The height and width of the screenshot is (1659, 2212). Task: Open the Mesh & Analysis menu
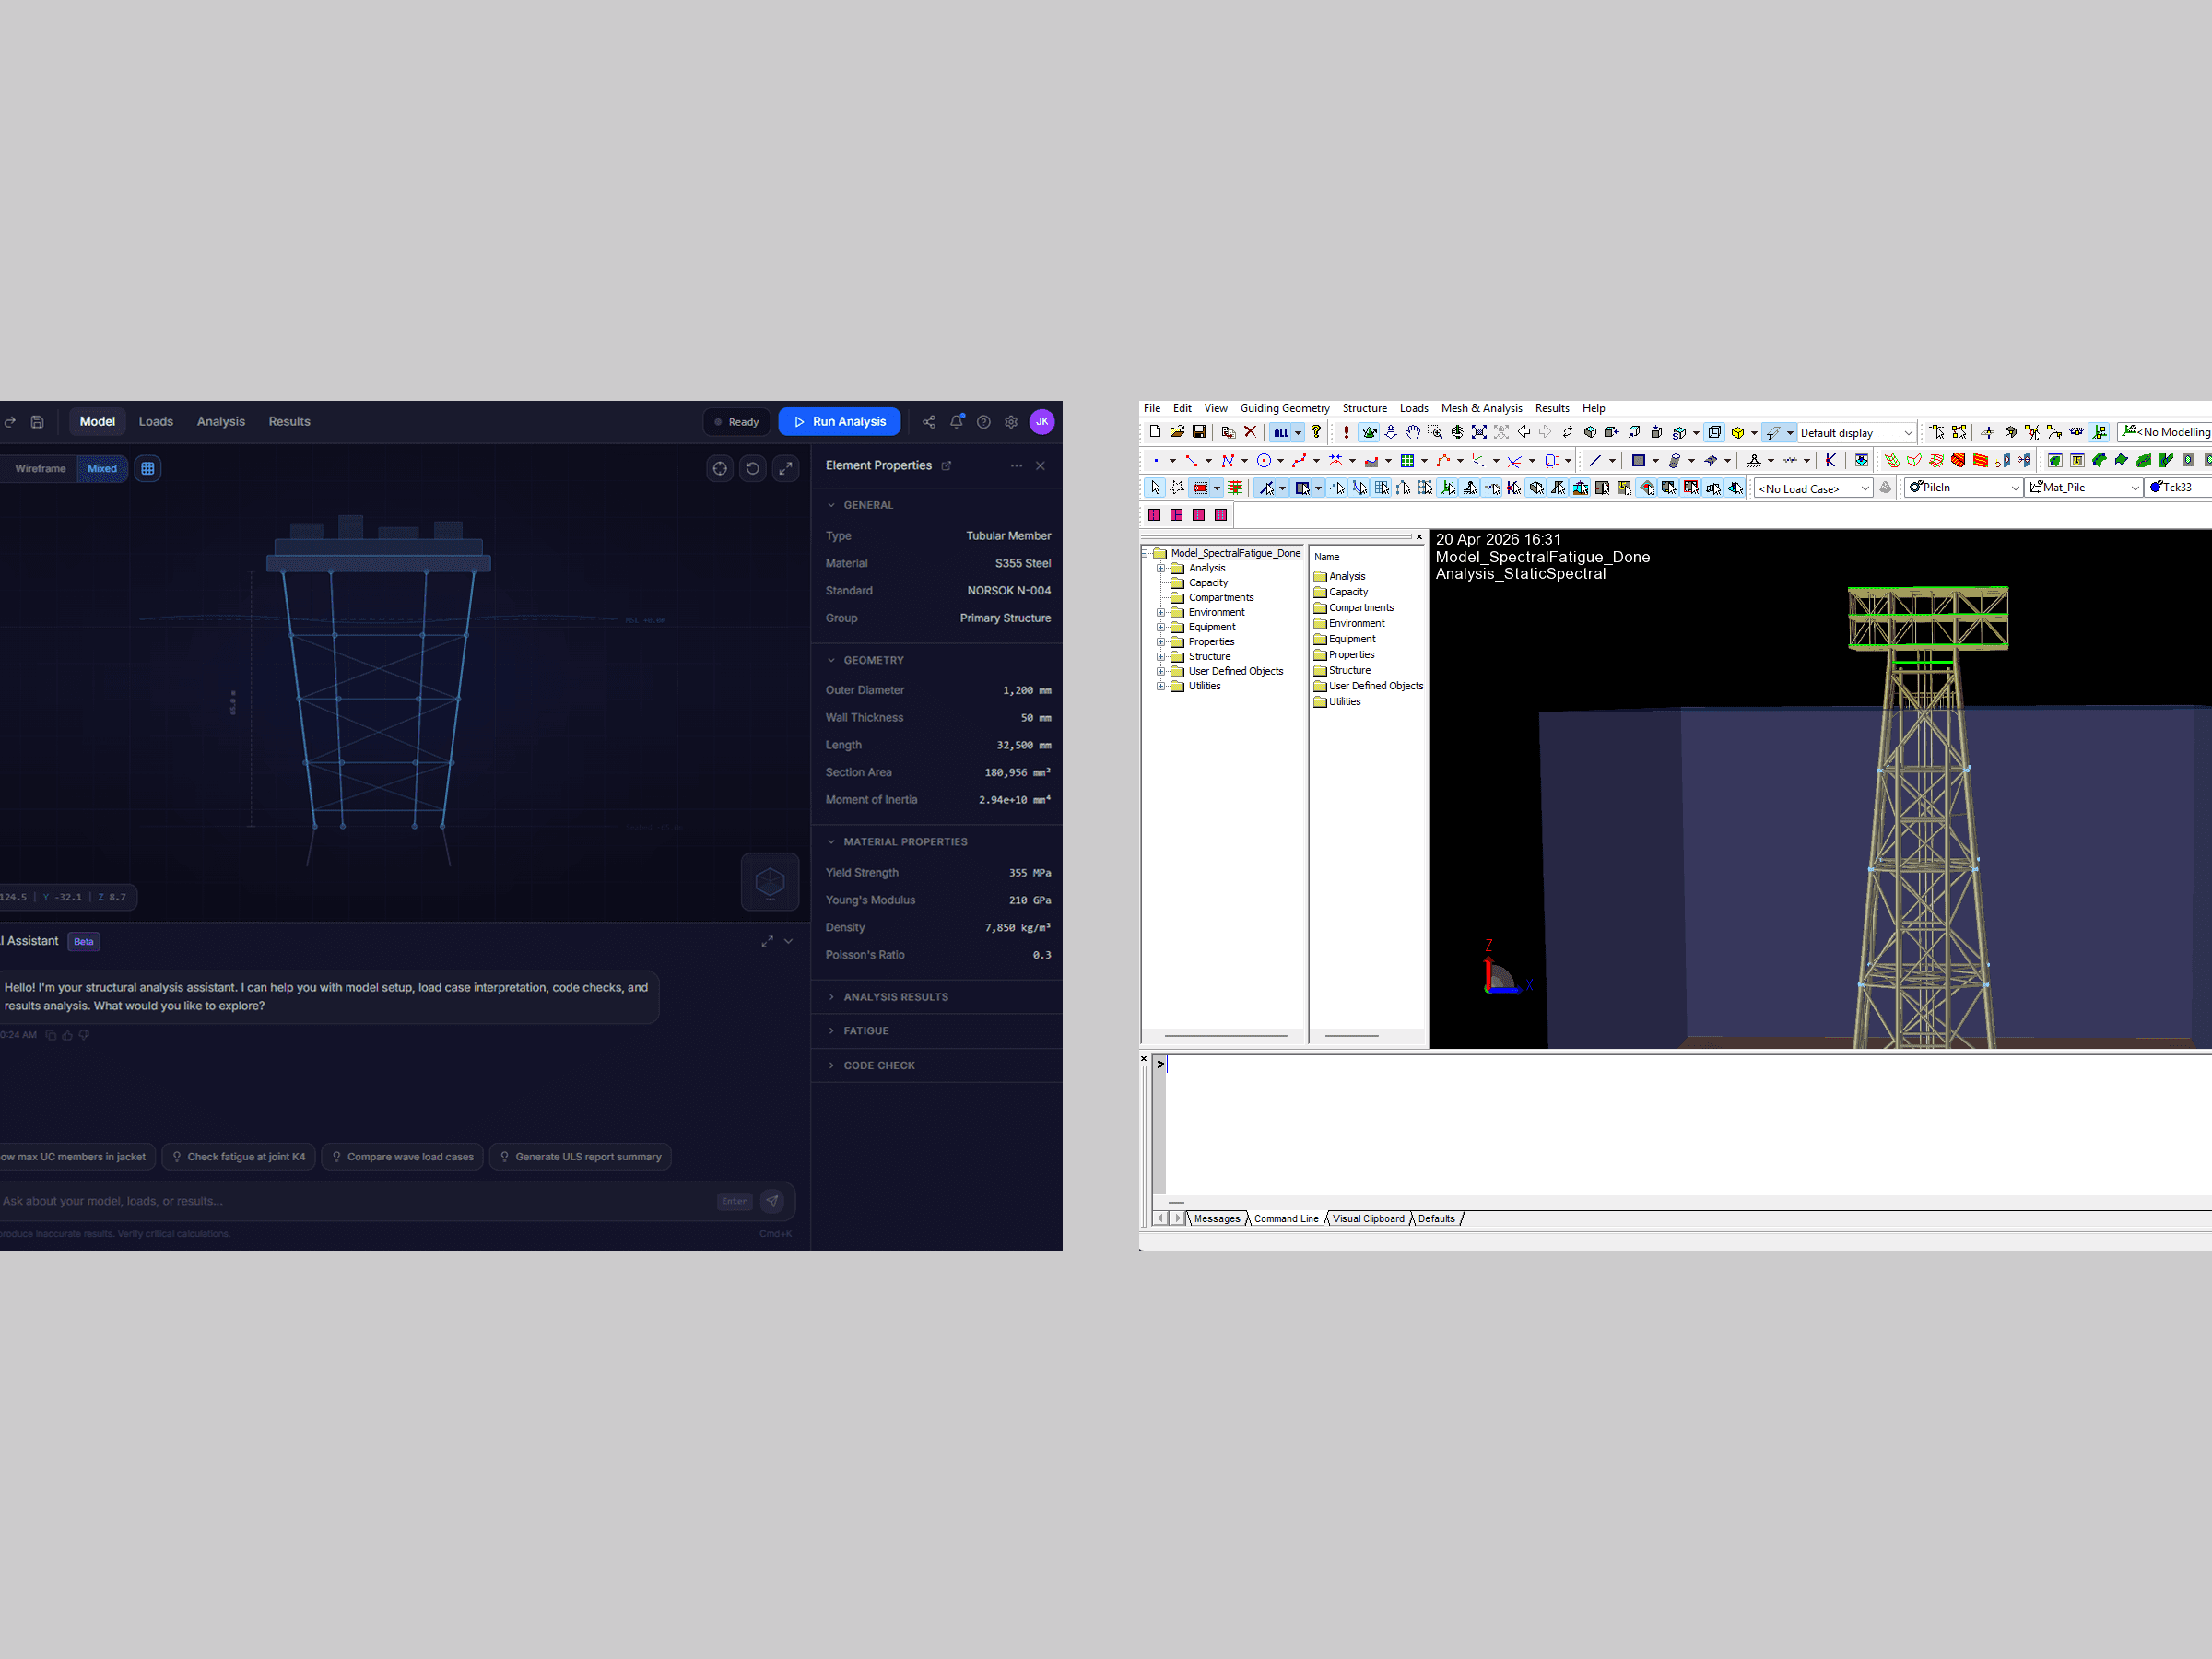[x=1481, y=408]
